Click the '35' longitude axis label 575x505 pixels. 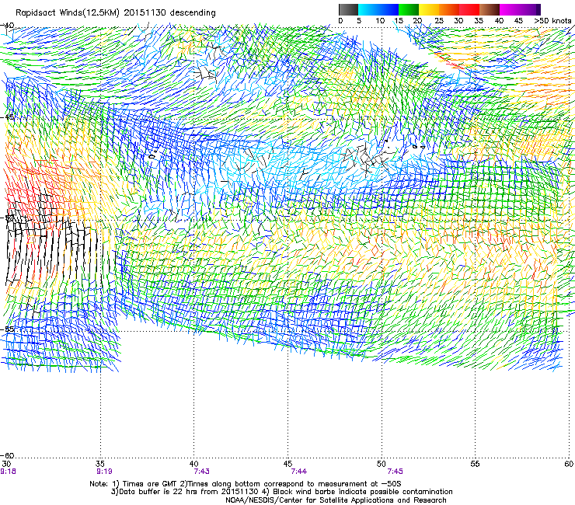pos(100,464)
